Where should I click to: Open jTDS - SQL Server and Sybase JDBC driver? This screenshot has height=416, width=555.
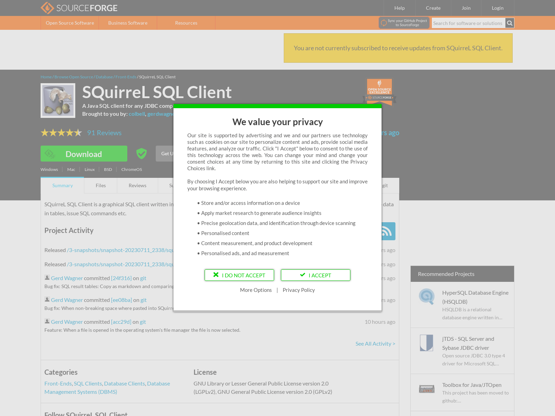(468, 343)
